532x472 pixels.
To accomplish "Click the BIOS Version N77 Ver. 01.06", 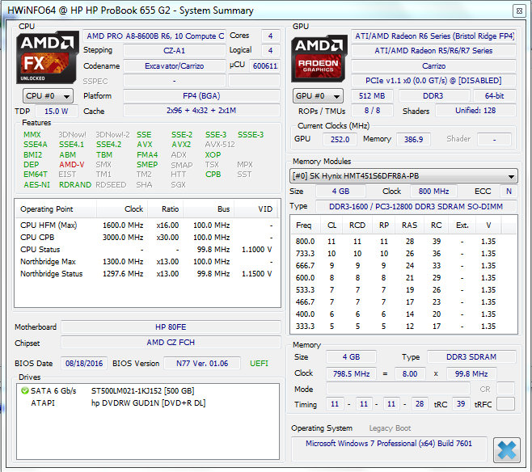I will pyautogui.click(x=202, y=364).
